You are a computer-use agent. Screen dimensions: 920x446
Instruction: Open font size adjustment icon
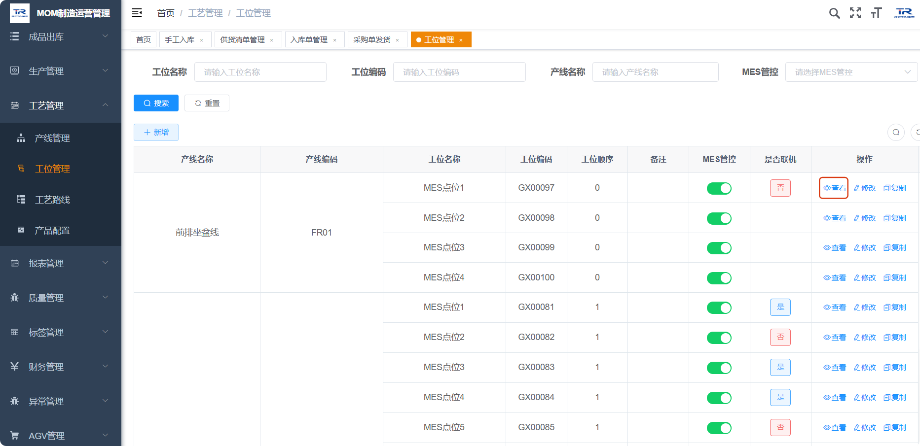coord(876,13)
